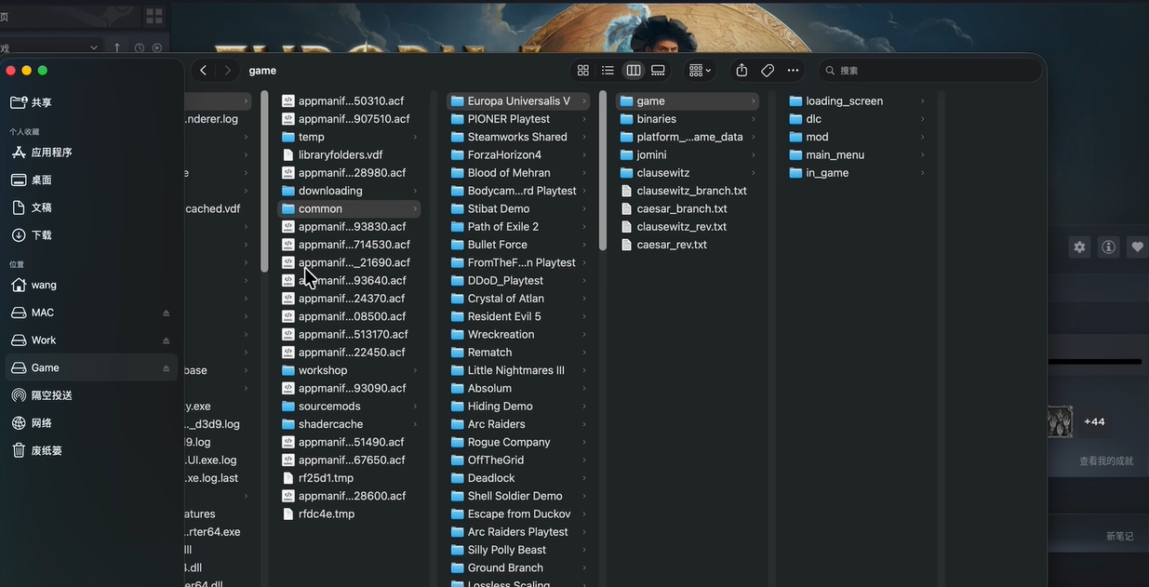Image resolution: width=1149 pixels, height=587 pixels.
Task: Switch Finder to gallery view
Action: pyautogui.click(x=658, y=71)
